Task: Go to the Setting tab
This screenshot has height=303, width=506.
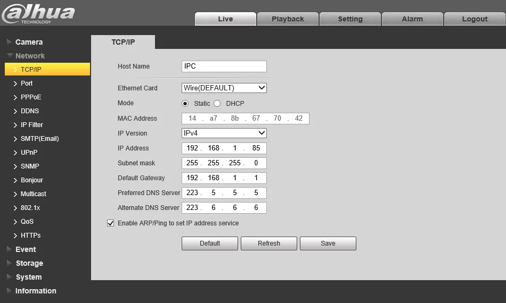Action: 350,19
